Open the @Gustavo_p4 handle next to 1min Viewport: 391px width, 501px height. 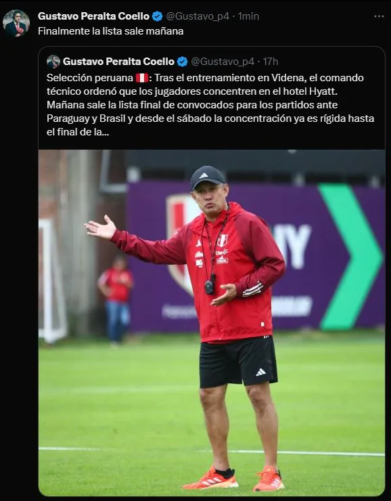click(x=198, y=16)
